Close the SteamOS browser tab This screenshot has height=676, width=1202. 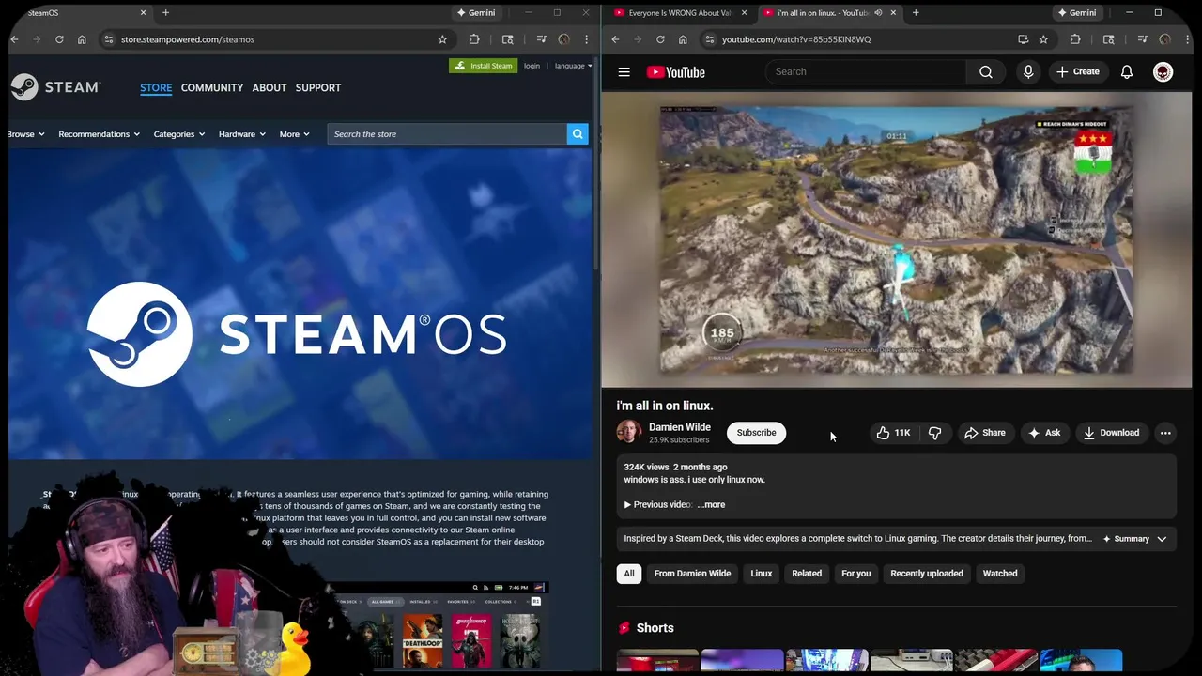point(144,12)
